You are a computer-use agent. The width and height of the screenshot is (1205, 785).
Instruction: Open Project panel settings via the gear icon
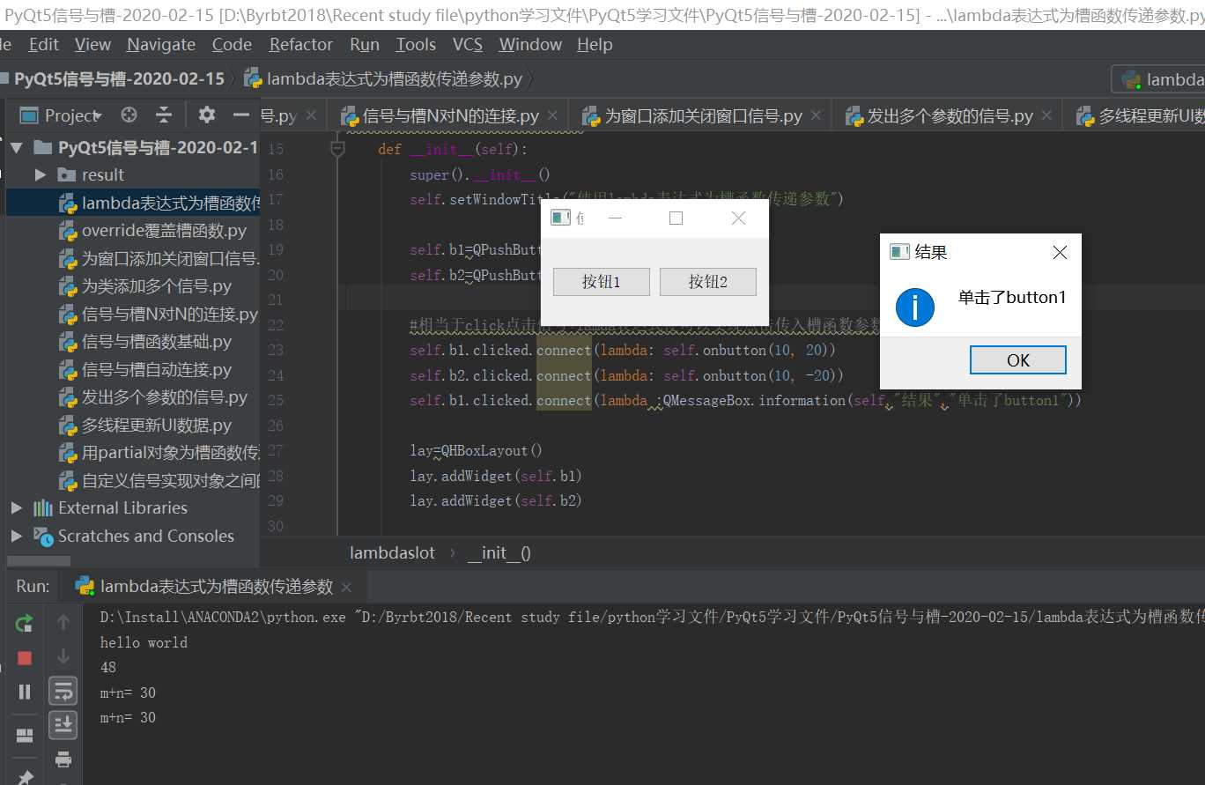[x=207, y=115]
